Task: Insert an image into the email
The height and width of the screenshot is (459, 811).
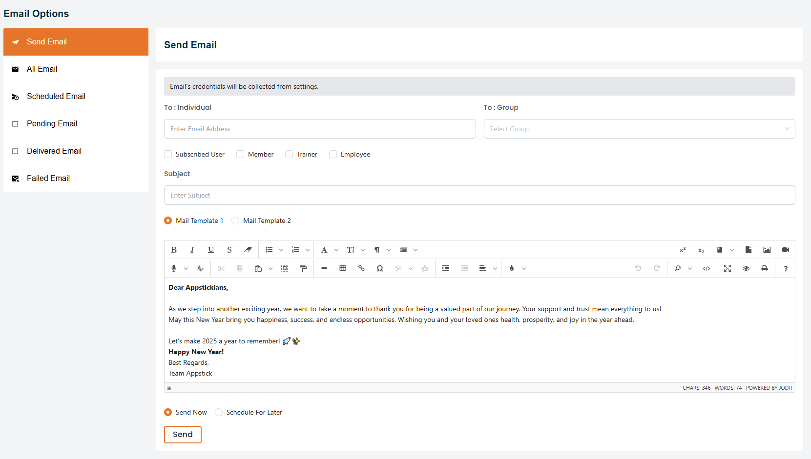Action: point(767,250)
